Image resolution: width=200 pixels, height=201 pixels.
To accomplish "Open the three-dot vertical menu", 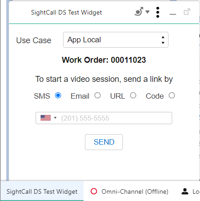I will (158, 12).
